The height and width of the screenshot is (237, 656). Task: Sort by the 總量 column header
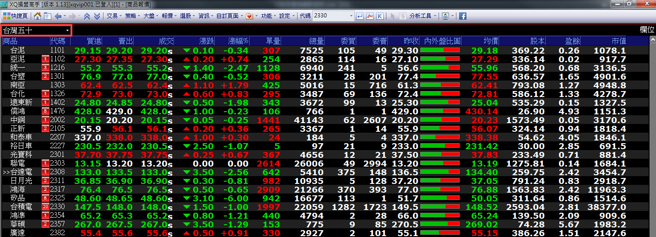pyautogui.click(x=316, y=41)
